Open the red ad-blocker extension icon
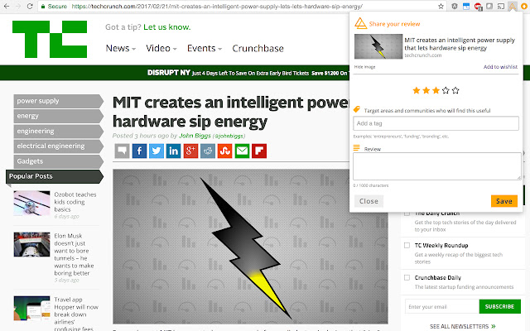 [478, 6]
